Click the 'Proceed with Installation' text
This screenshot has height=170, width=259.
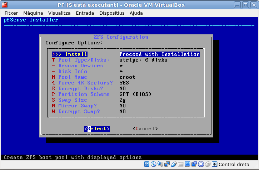[160, 54]
